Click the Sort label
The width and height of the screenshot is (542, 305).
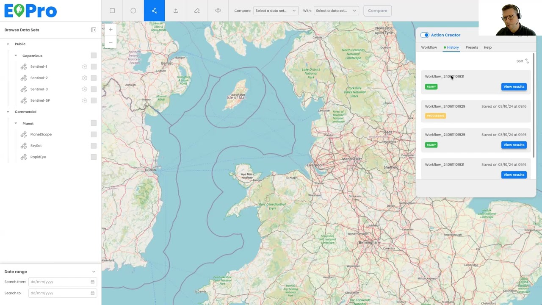pyautogui.click(x=520, y=61)
